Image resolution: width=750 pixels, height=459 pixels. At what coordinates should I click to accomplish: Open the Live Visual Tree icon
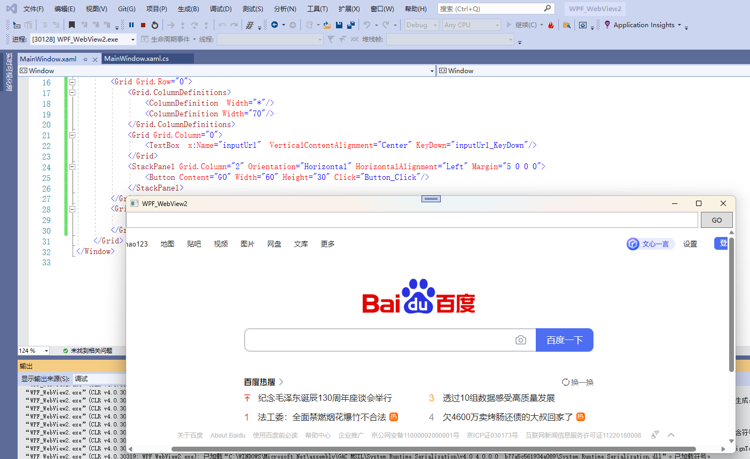pos(583,25)
